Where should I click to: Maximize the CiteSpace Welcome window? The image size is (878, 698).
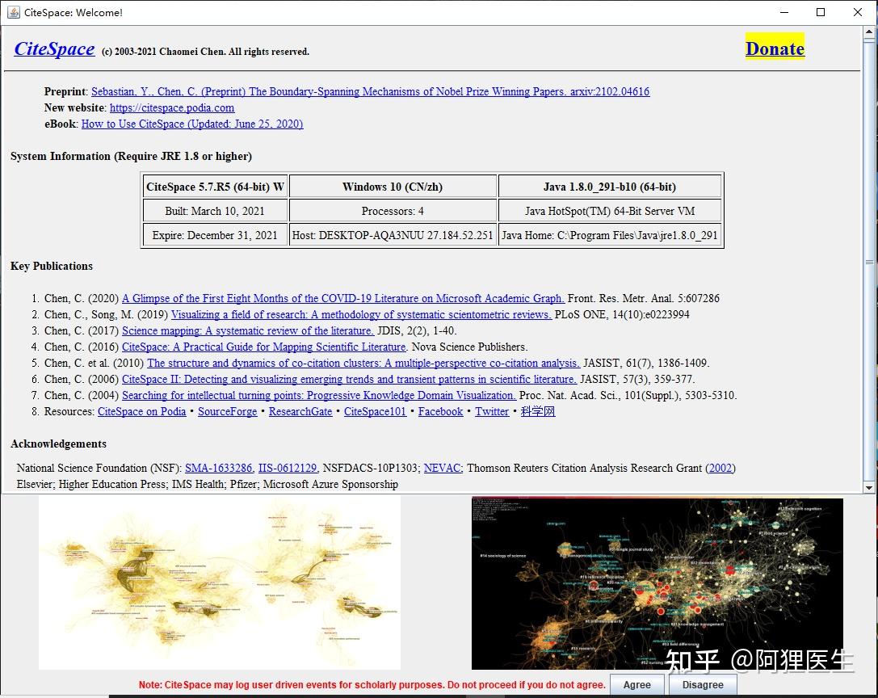coord(821,12)
